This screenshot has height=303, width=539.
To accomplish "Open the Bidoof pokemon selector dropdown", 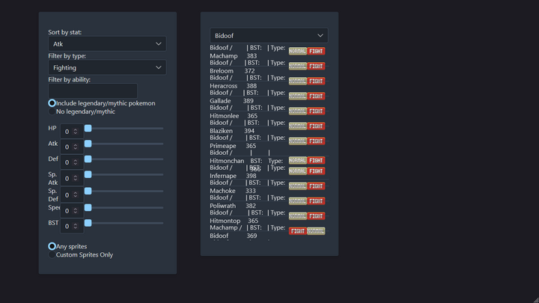I will (x=269, y=35).
